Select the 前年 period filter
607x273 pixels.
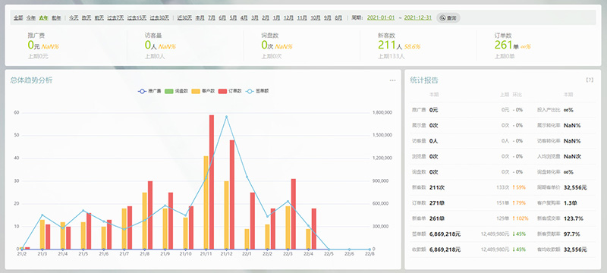click(56, 17)
